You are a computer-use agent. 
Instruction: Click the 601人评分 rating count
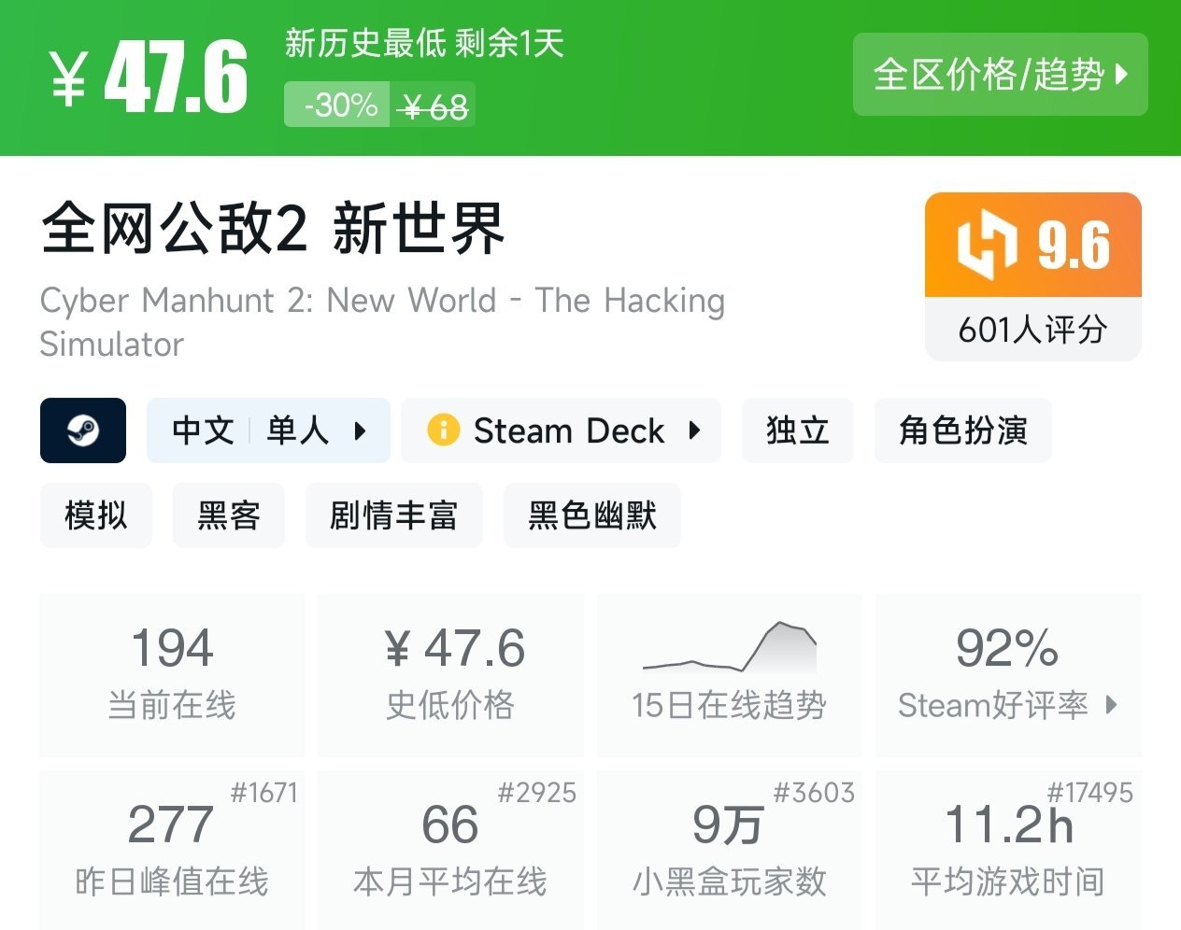click(1032, 330)
